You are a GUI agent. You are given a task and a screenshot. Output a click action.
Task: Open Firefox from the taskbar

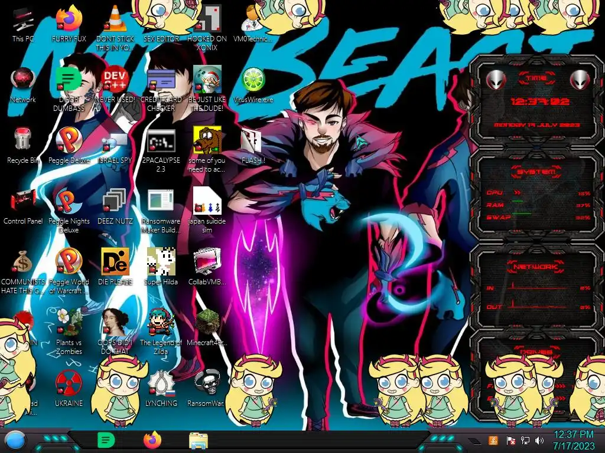pos(152,440)
